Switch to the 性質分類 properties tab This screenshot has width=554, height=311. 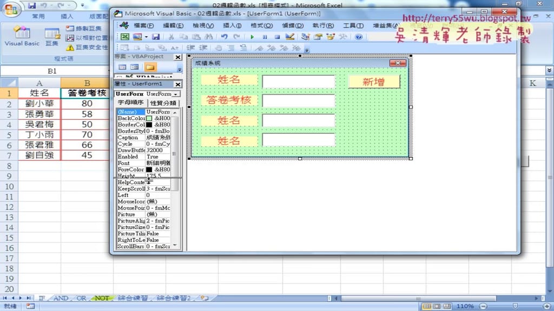(162, 102)
